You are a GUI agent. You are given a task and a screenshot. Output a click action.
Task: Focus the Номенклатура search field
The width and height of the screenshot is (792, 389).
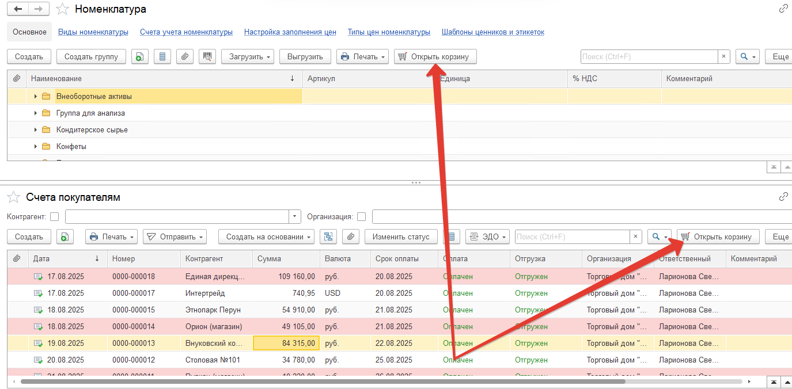pos(649,56)
